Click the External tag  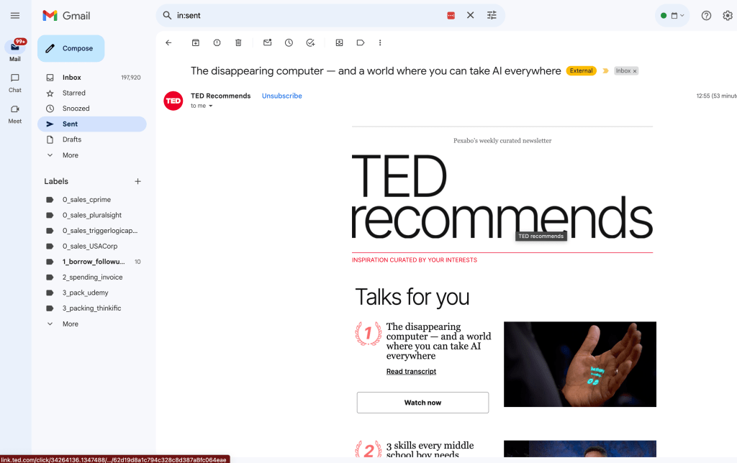[x=581, y=71]
